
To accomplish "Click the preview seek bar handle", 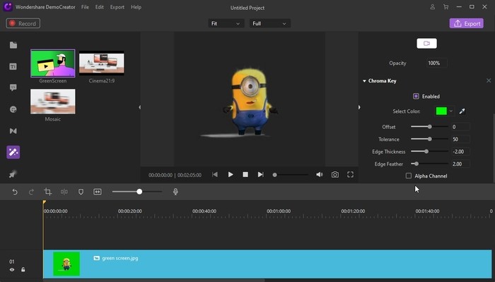I will [274, 175].
